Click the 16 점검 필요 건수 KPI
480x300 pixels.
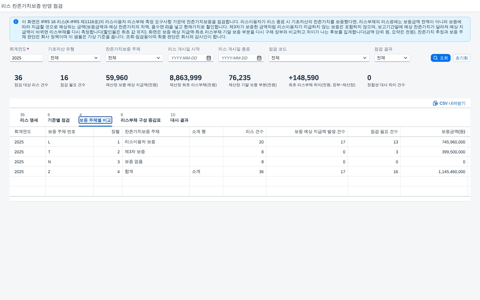click(x=73, y=81)
